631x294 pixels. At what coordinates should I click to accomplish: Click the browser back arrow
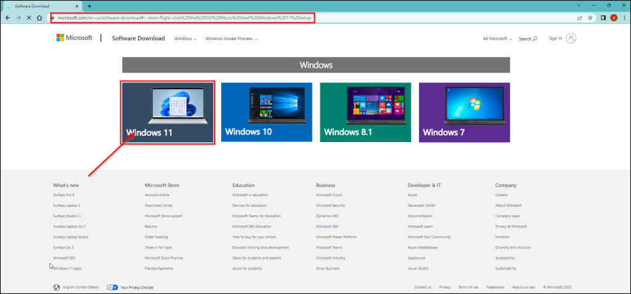click(8, 18)
